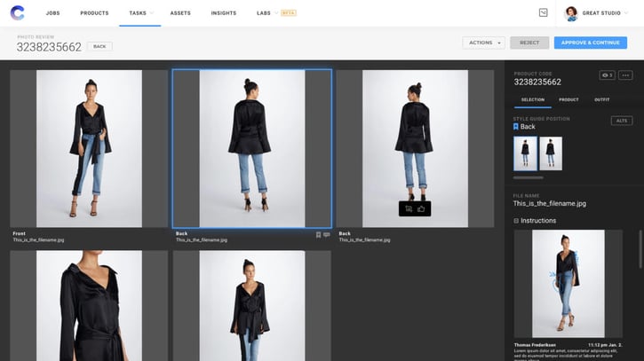The width and height of the screenshot is (644, 361).
Task: Open the comment icon under selected Back photo
Action: (327, 235)
